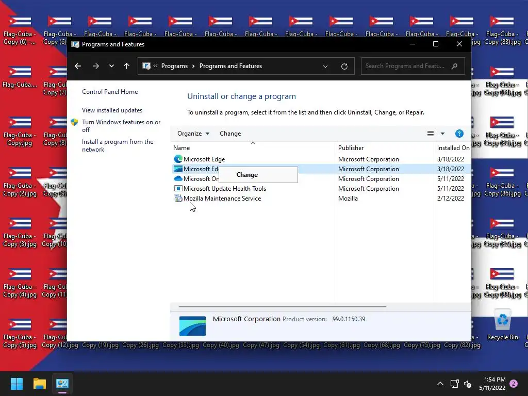Click the Mozilla publisher cell

tap(348, 199)
